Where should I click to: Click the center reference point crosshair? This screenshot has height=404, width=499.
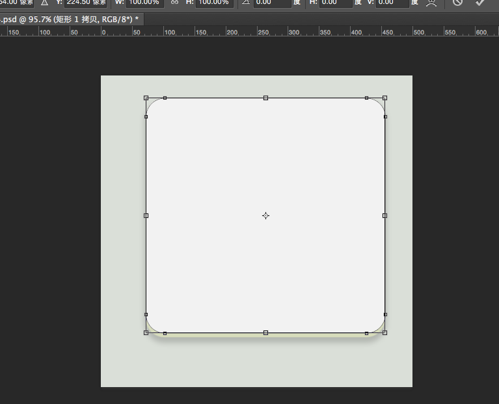pos(265,216)
